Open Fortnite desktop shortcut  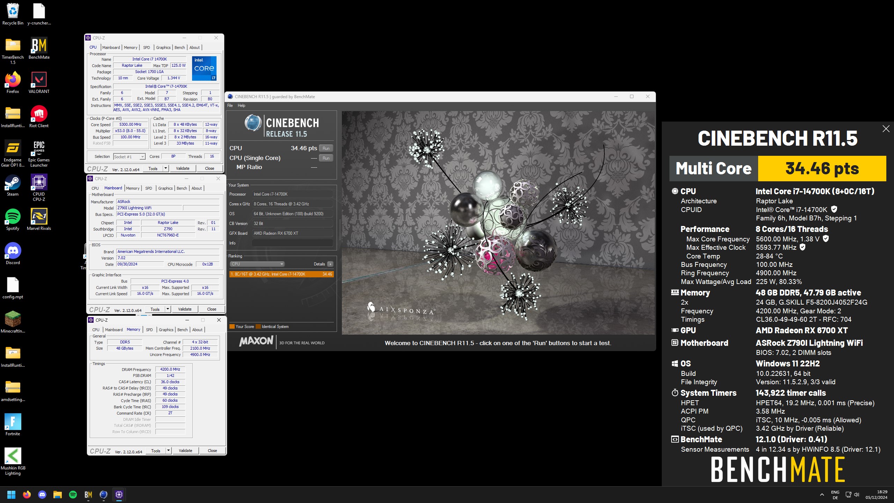(x=13, y=425)
